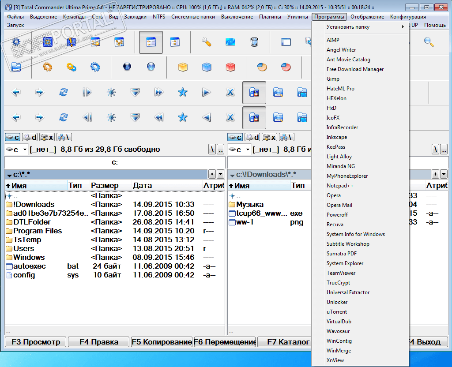
Task: Click the open folder icon at left of second toolbar row
Action: tap(16, 67)
